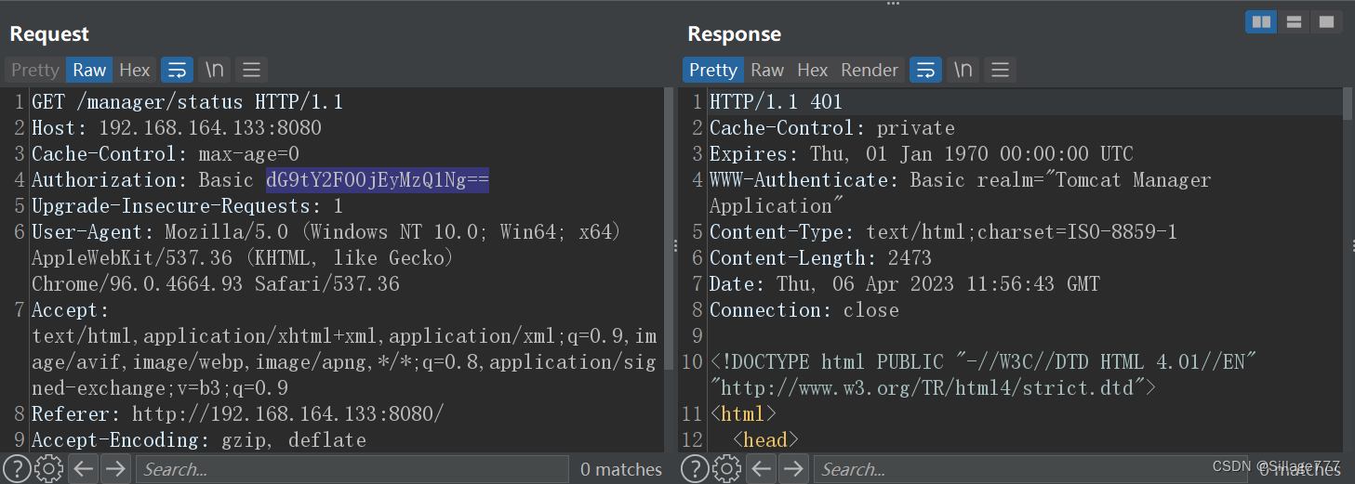Focus the Request search field
This screenshot has height=484, width=1355.
tap(352, 469)
